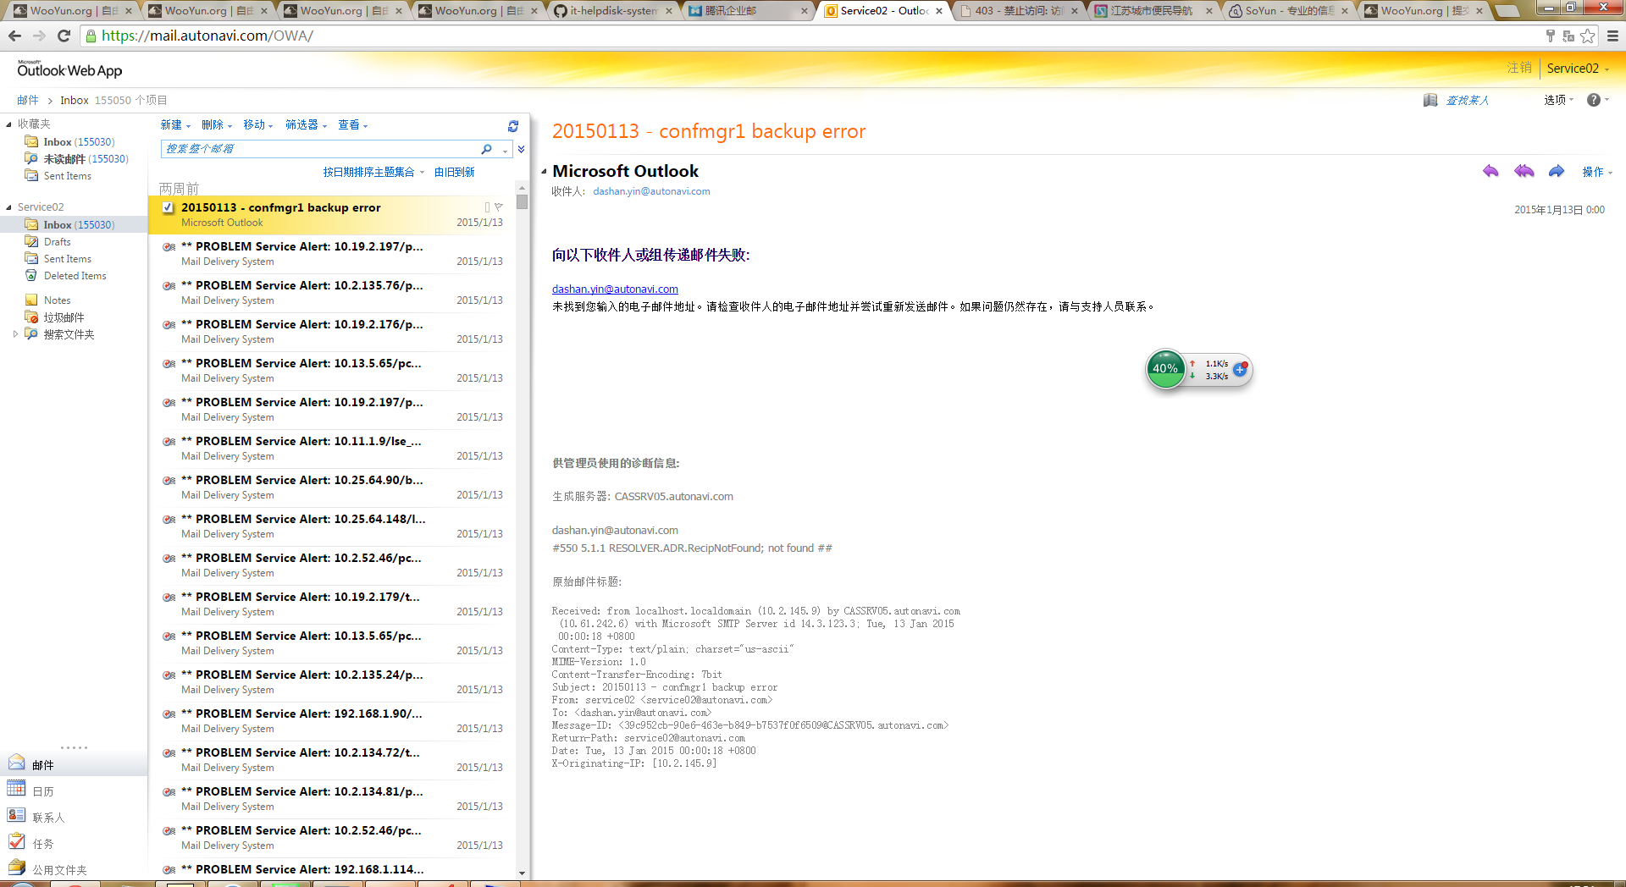Open junk mail (垃圾邮件) folder

(x=64, y=317)
